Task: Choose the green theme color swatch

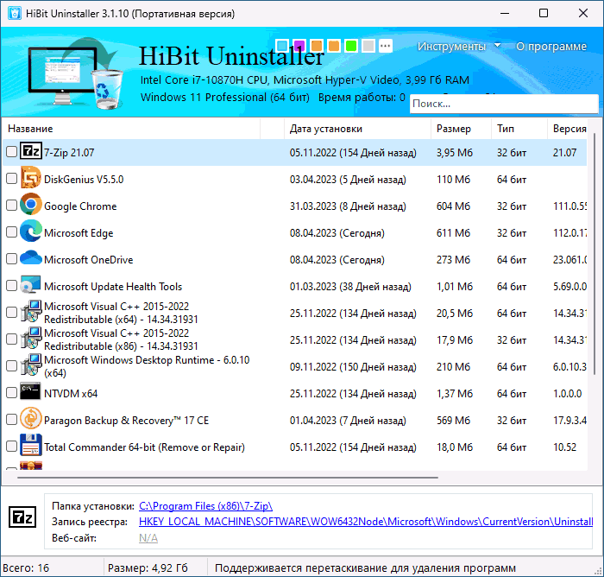Action: click(351, 46)
